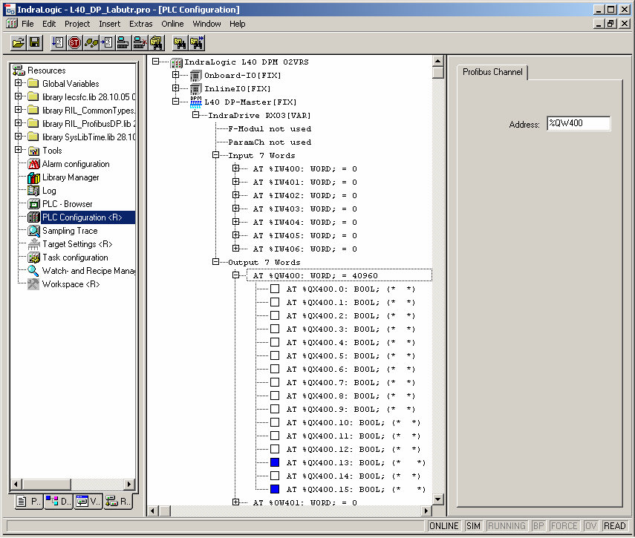
Task: Open the PLC - Browser resource
Action: (68, 204)
